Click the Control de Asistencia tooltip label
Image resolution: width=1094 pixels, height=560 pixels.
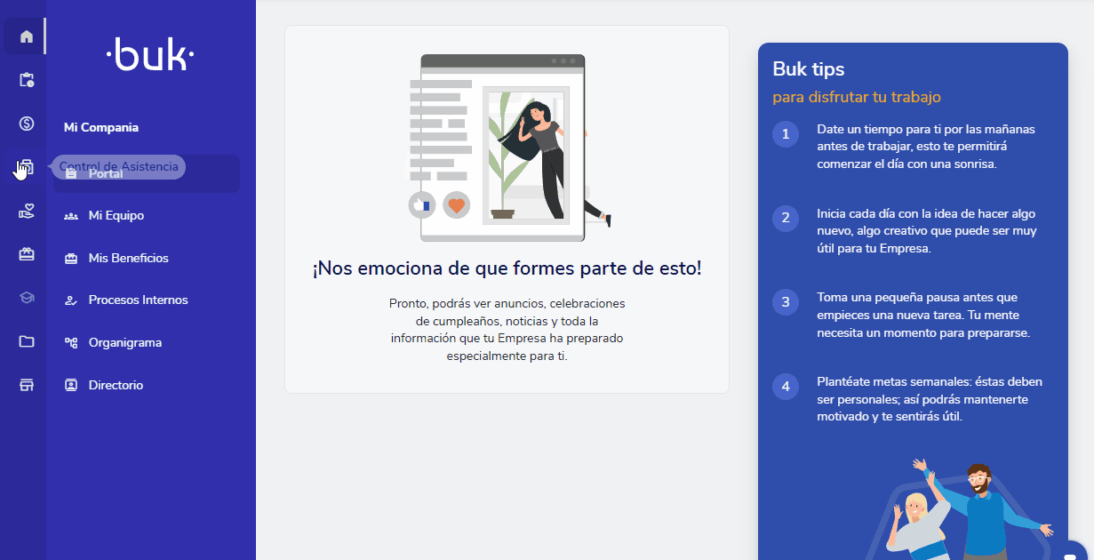120,166
